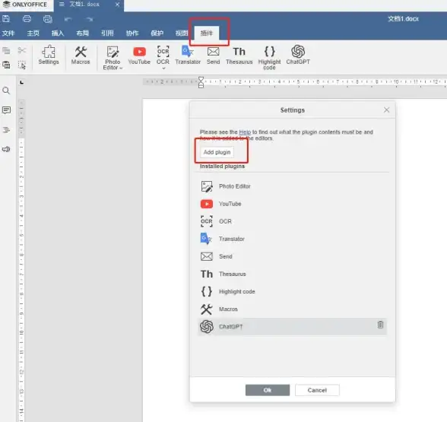Switch to the 主页 tab
This screenshot has width=447, height=422.
(x=33, y=33)
